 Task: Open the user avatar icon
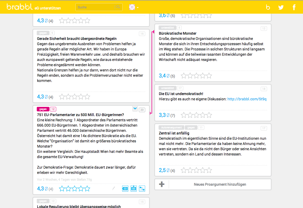click(132, 7)
